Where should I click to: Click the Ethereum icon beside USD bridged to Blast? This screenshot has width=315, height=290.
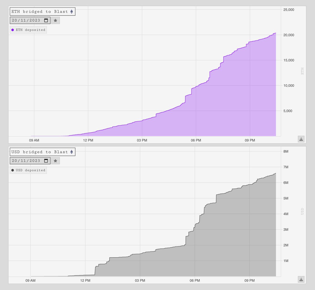71,152
